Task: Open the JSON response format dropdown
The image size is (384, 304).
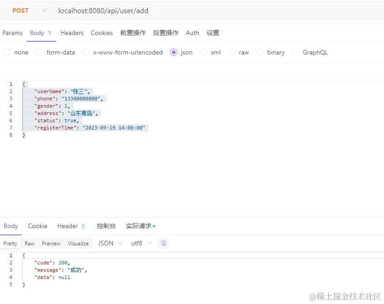Action: tap(110, 244)
